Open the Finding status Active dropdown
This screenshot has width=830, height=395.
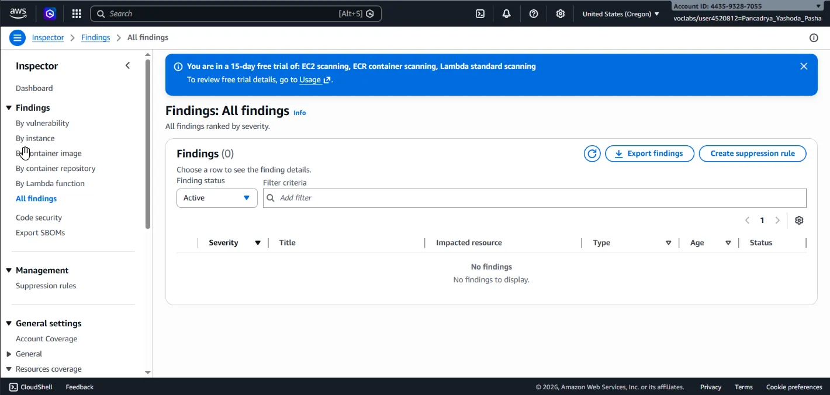click(x=217, y=198)
